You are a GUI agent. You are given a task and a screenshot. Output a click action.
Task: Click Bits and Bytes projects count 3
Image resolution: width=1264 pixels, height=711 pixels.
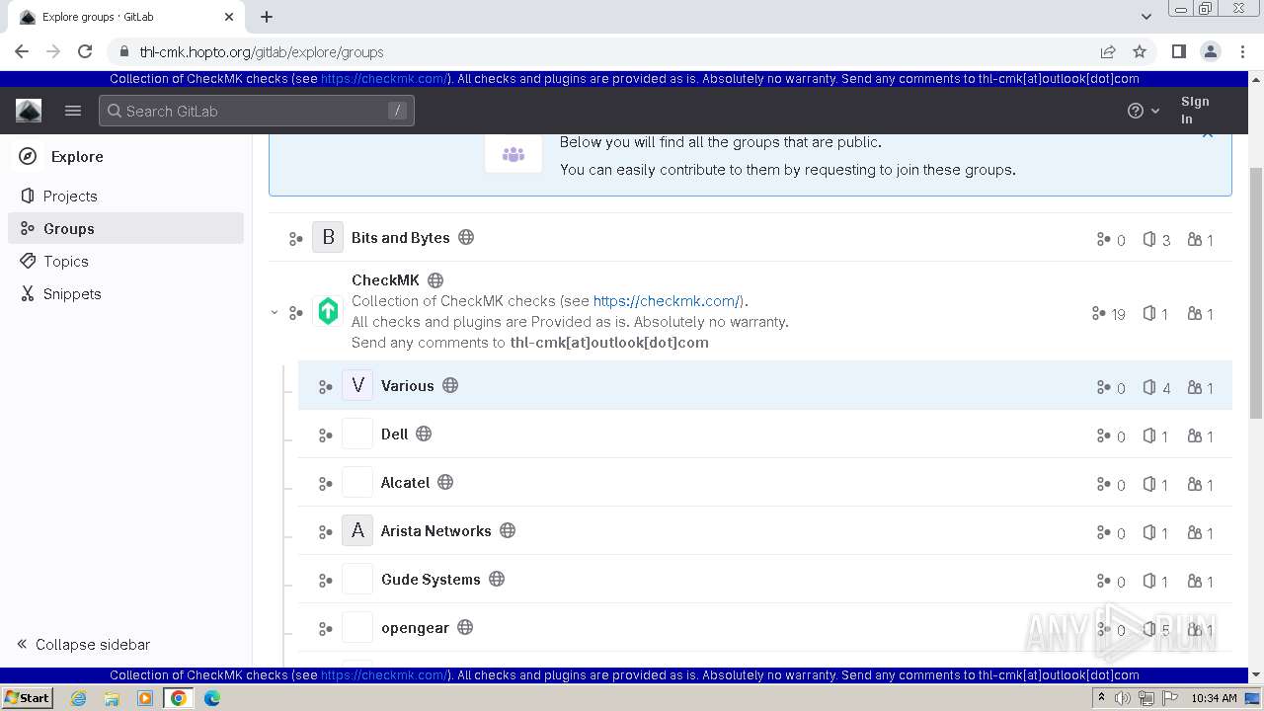tap(1156, 240)
